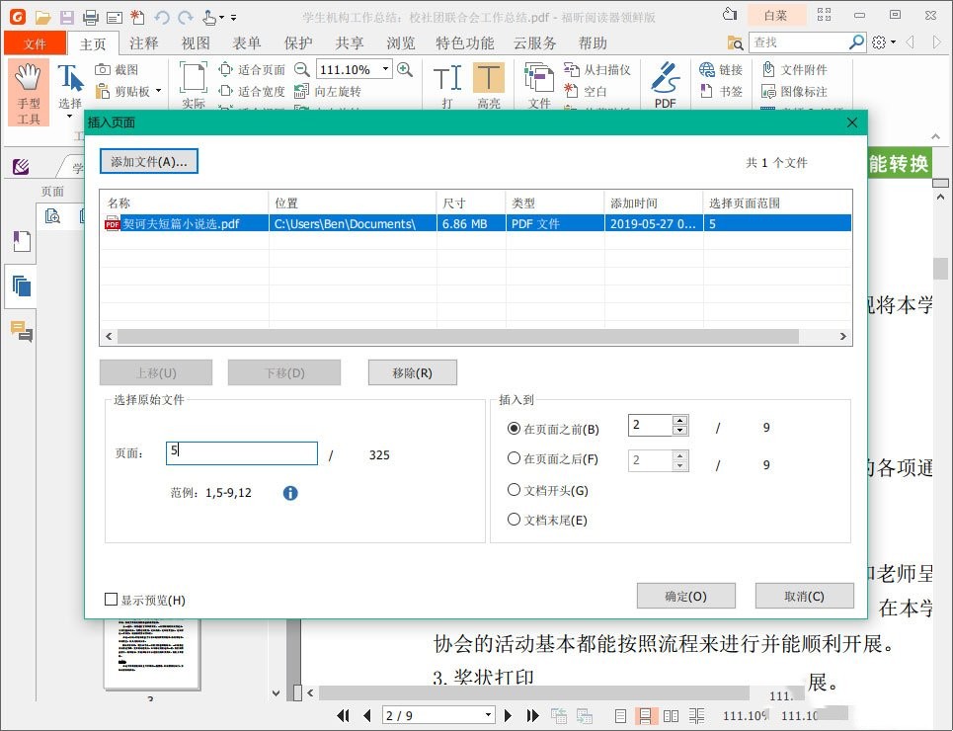Open the comments side panel
The image size is (953, 731).
pos(22,330)
